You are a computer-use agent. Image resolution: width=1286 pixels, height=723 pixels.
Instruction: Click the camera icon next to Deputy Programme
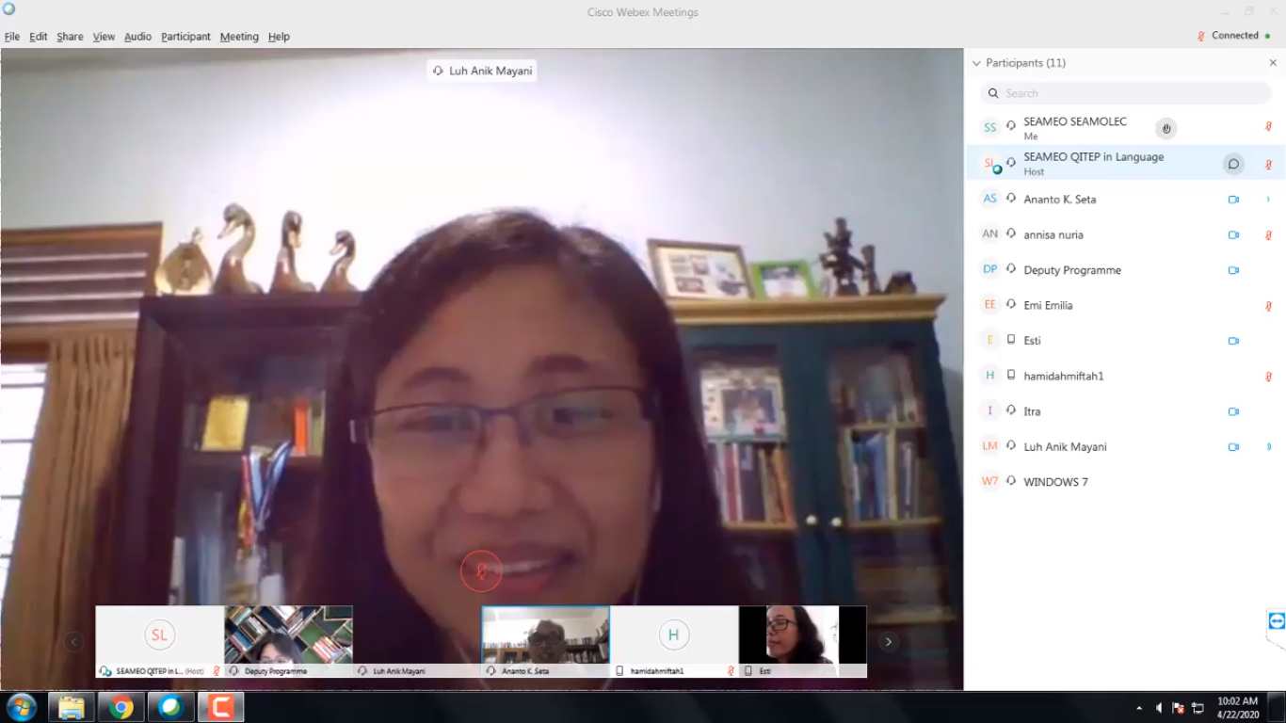point(1233,270)
